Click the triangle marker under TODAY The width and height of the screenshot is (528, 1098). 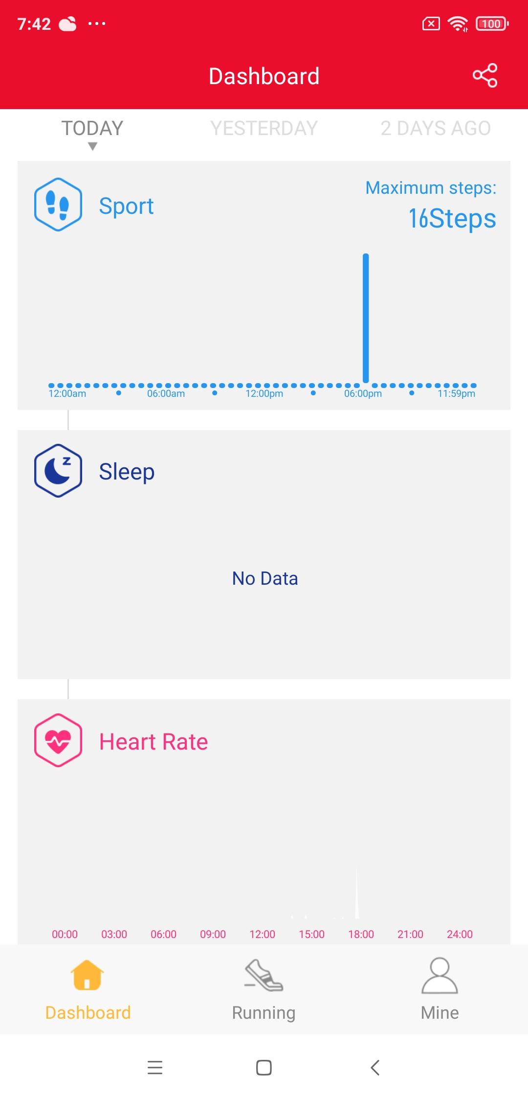coord(92,146)
